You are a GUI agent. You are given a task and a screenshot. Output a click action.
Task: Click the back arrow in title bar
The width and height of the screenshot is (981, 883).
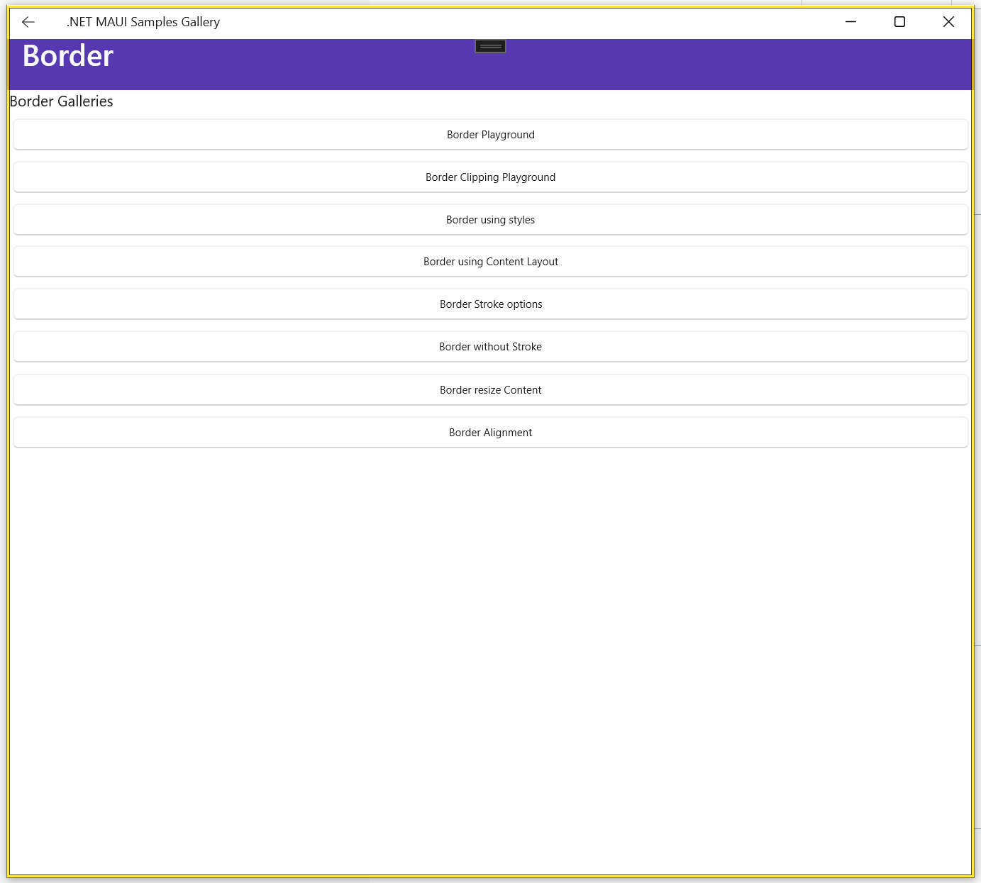tap(28, 22)
